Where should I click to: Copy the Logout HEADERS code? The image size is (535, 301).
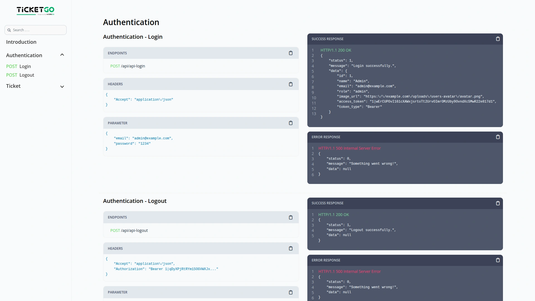tap(291, 248)
